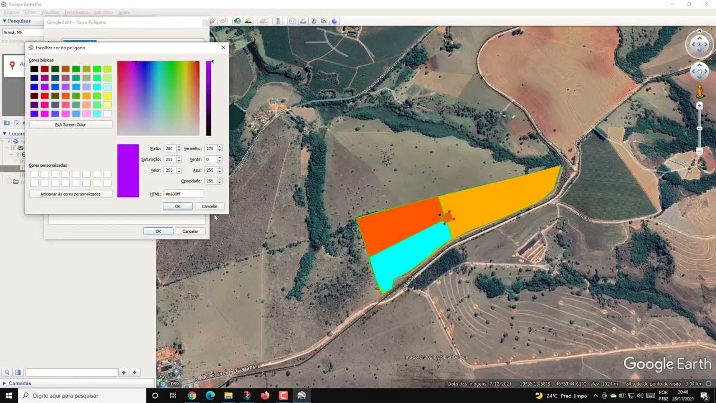Click Pick Screen Color button

tap(70, 124)
